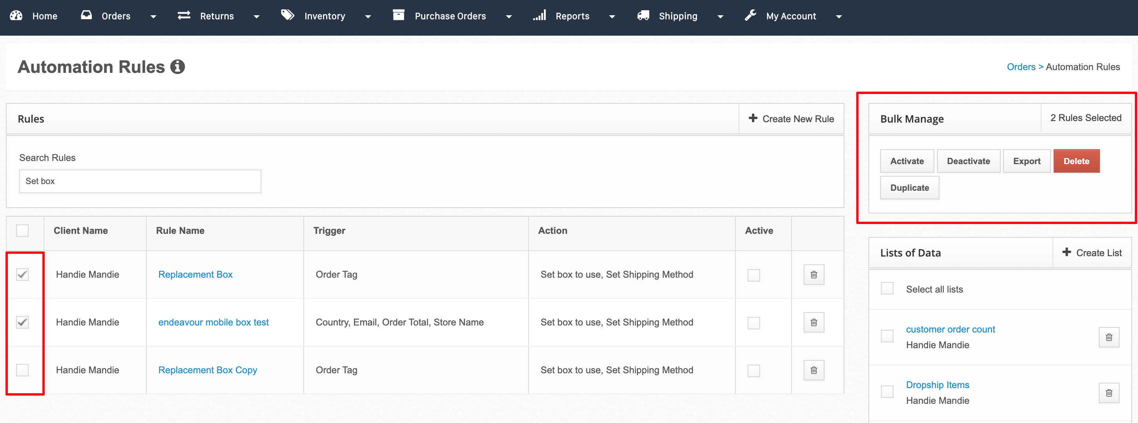Delete Replacement Box Copy via trash icon
The image size is (1138, 423).
coord(814,370)
